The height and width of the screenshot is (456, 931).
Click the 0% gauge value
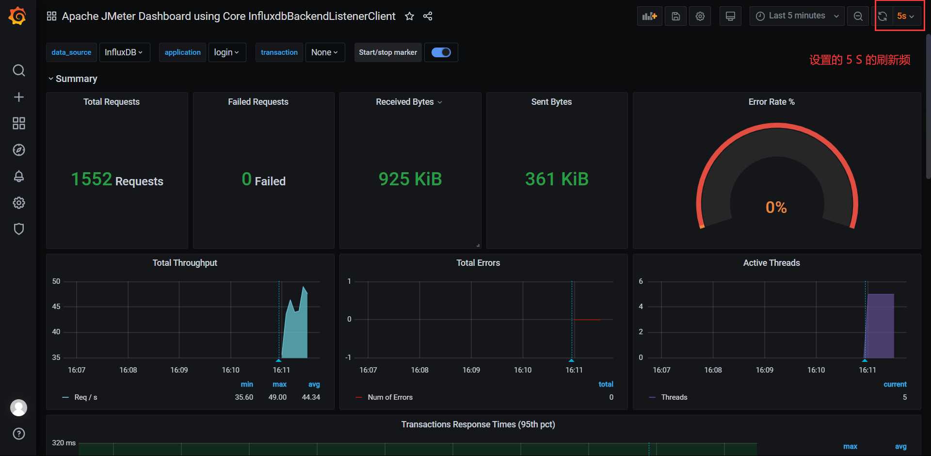(776, 208)
